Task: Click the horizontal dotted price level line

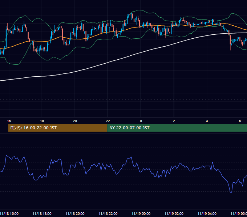Action: [123, 100]
